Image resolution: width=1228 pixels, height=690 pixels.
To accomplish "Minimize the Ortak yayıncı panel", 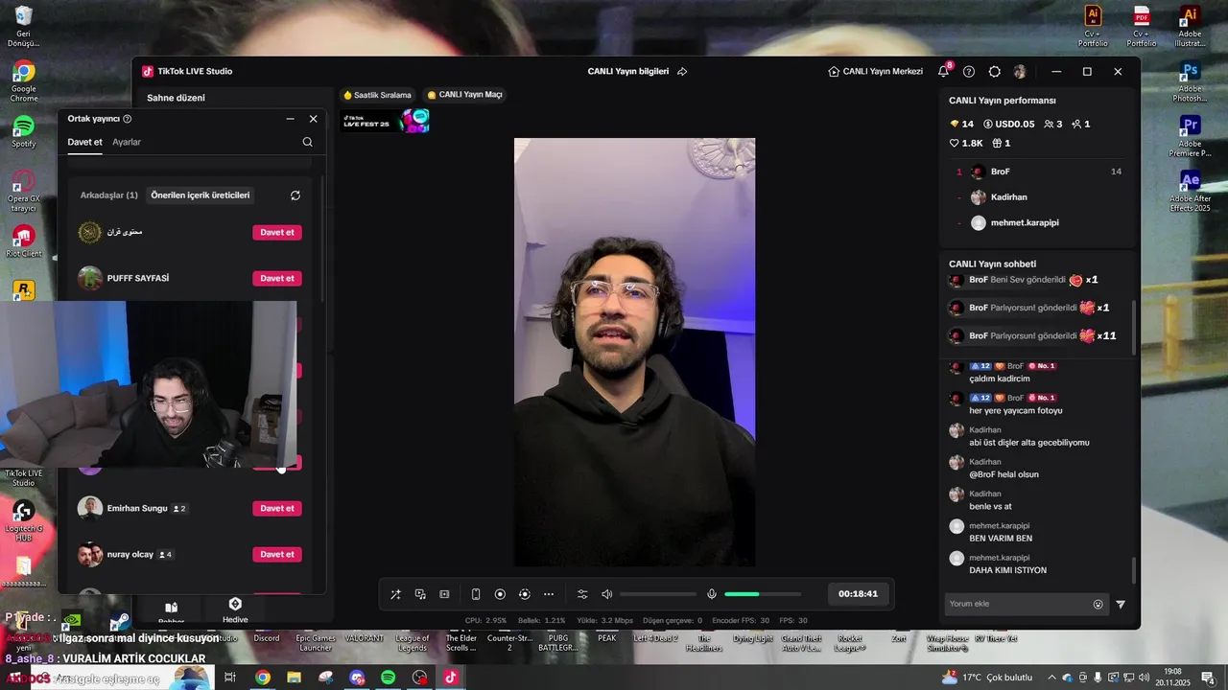I will [x=291, y=119].
